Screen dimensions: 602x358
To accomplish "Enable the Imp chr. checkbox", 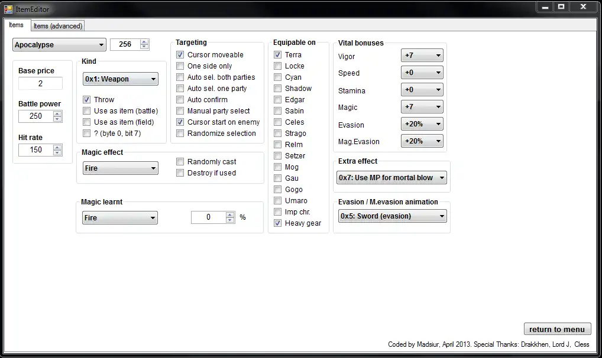I will tap(277, 212).
